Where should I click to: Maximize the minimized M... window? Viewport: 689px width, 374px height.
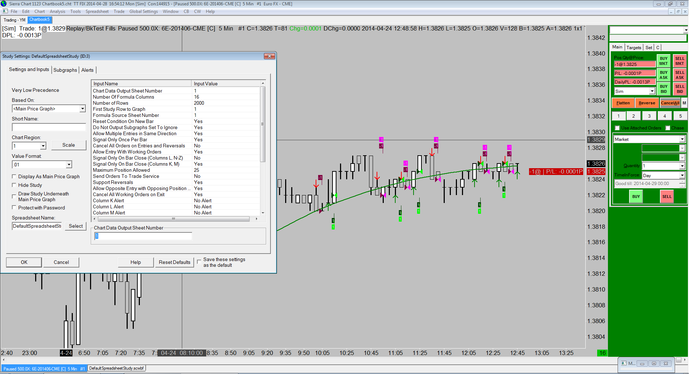(x=654, y=363)
